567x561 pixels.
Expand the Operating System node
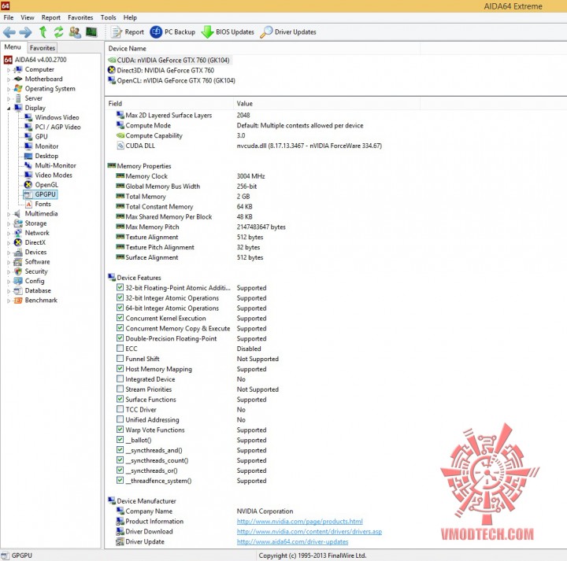[x=9, y=89]
